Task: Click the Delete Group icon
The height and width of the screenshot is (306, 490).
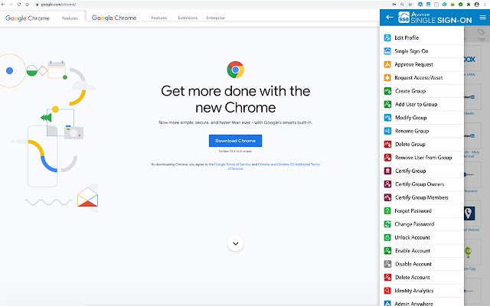Action: point(387,145)
